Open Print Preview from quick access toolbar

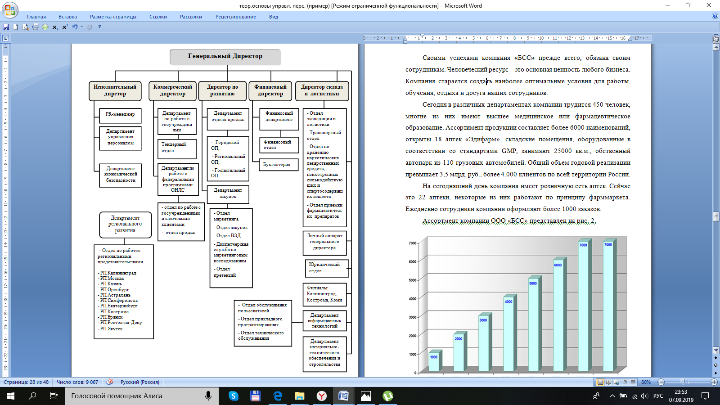tap(26, 27)
